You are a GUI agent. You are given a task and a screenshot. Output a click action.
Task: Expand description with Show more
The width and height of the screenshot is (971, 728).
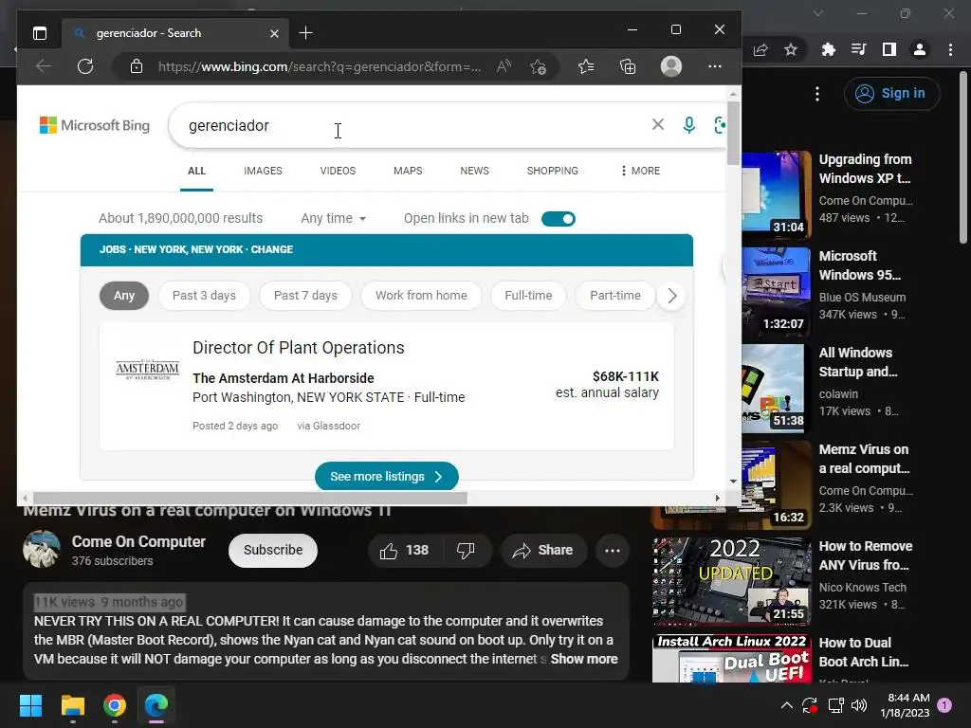(584, 659)
